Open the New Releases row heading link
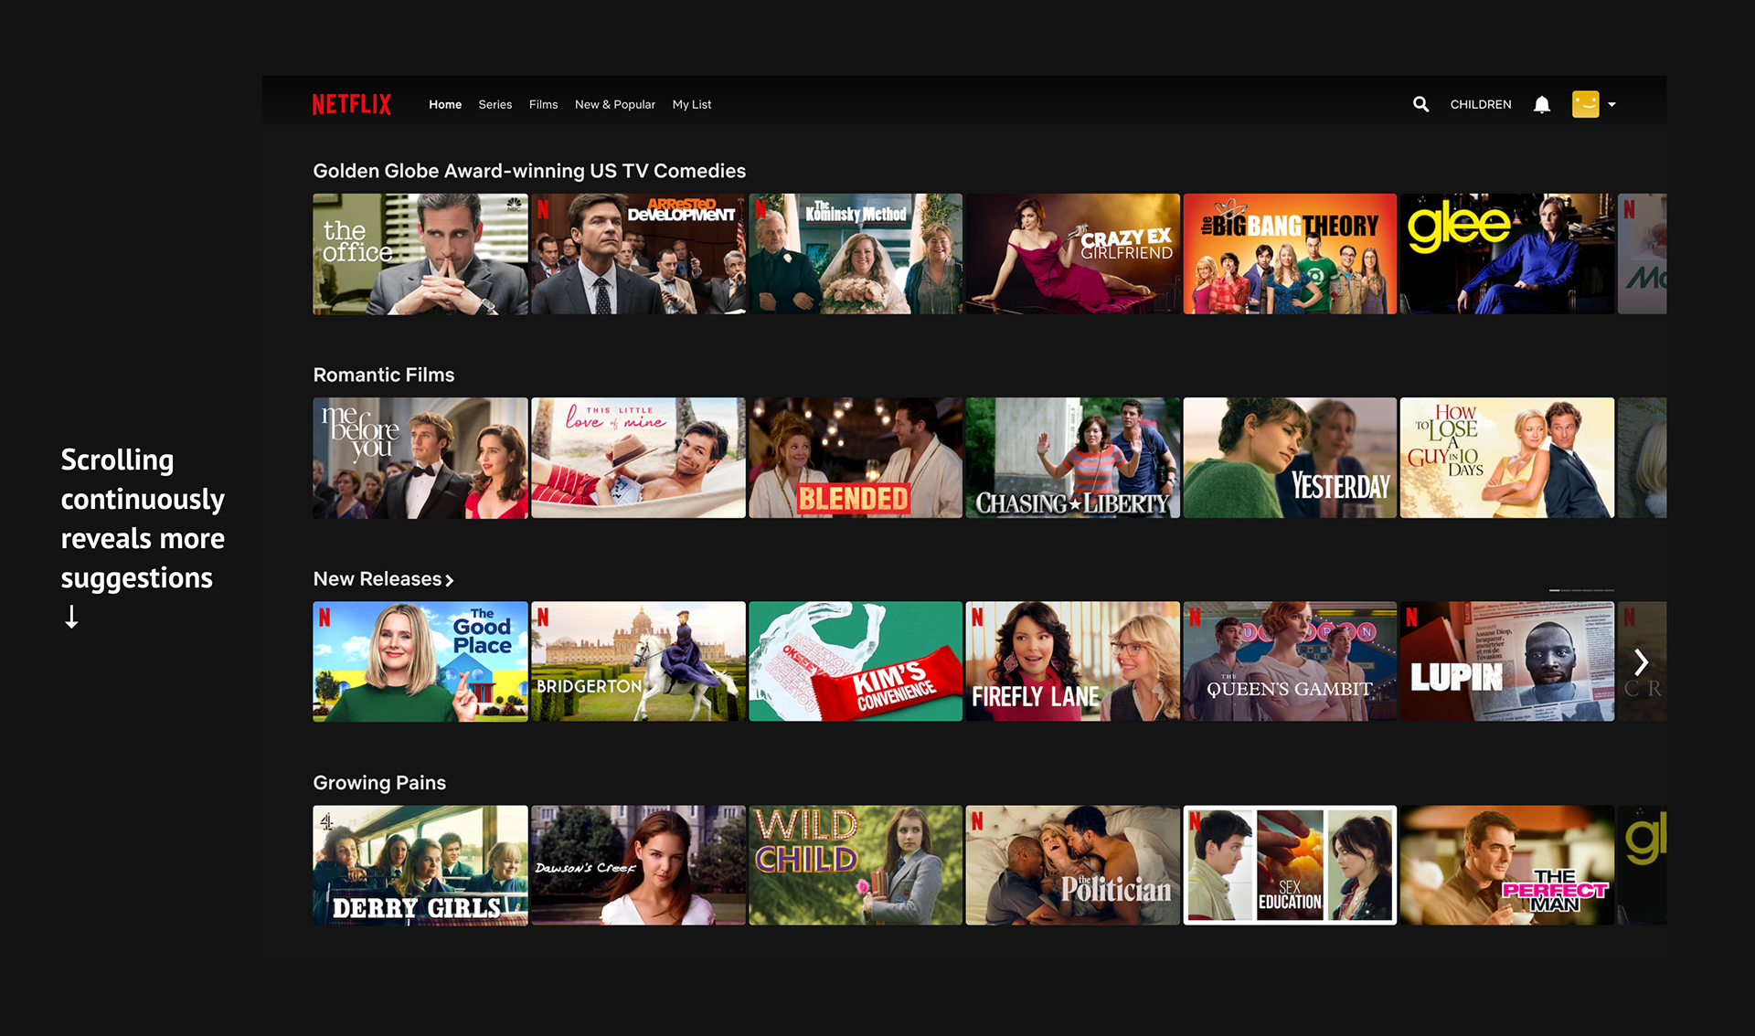Screen dimensions: 1755x1036 coord(378,579)
